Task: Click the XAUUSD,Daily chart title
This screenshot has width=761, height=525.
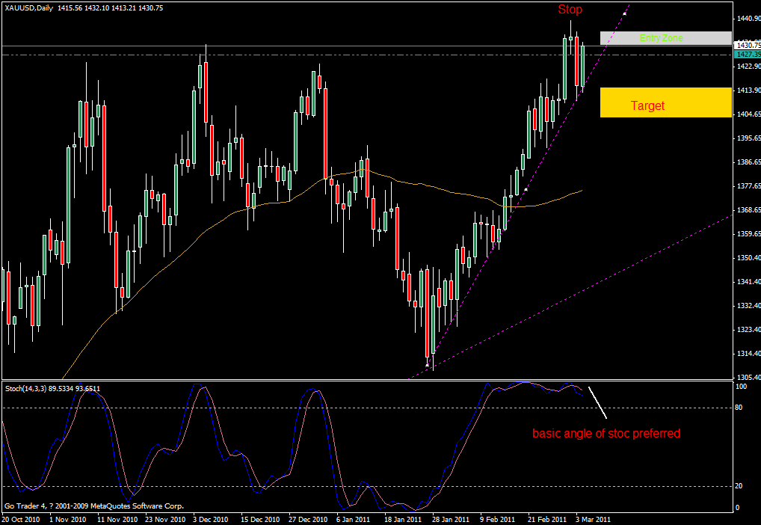Action: point(28,7)
